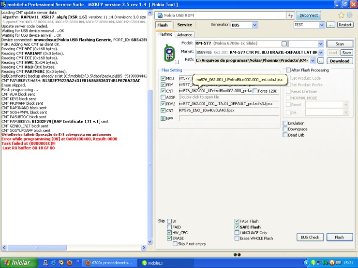Viewport: 358px width, 268px height.
Task: Click the Internet Explorer quick launch icon
Action: (53, 263)
